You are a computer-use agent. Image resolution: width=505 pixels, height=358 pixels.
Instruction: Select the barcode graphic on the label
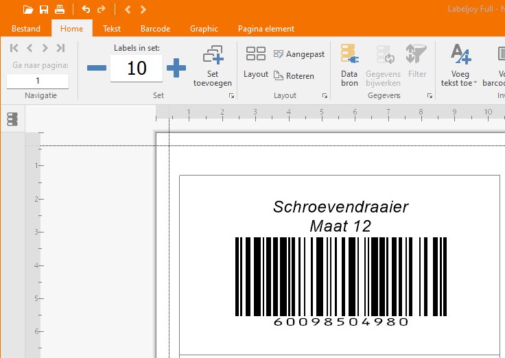coord(341,276)
